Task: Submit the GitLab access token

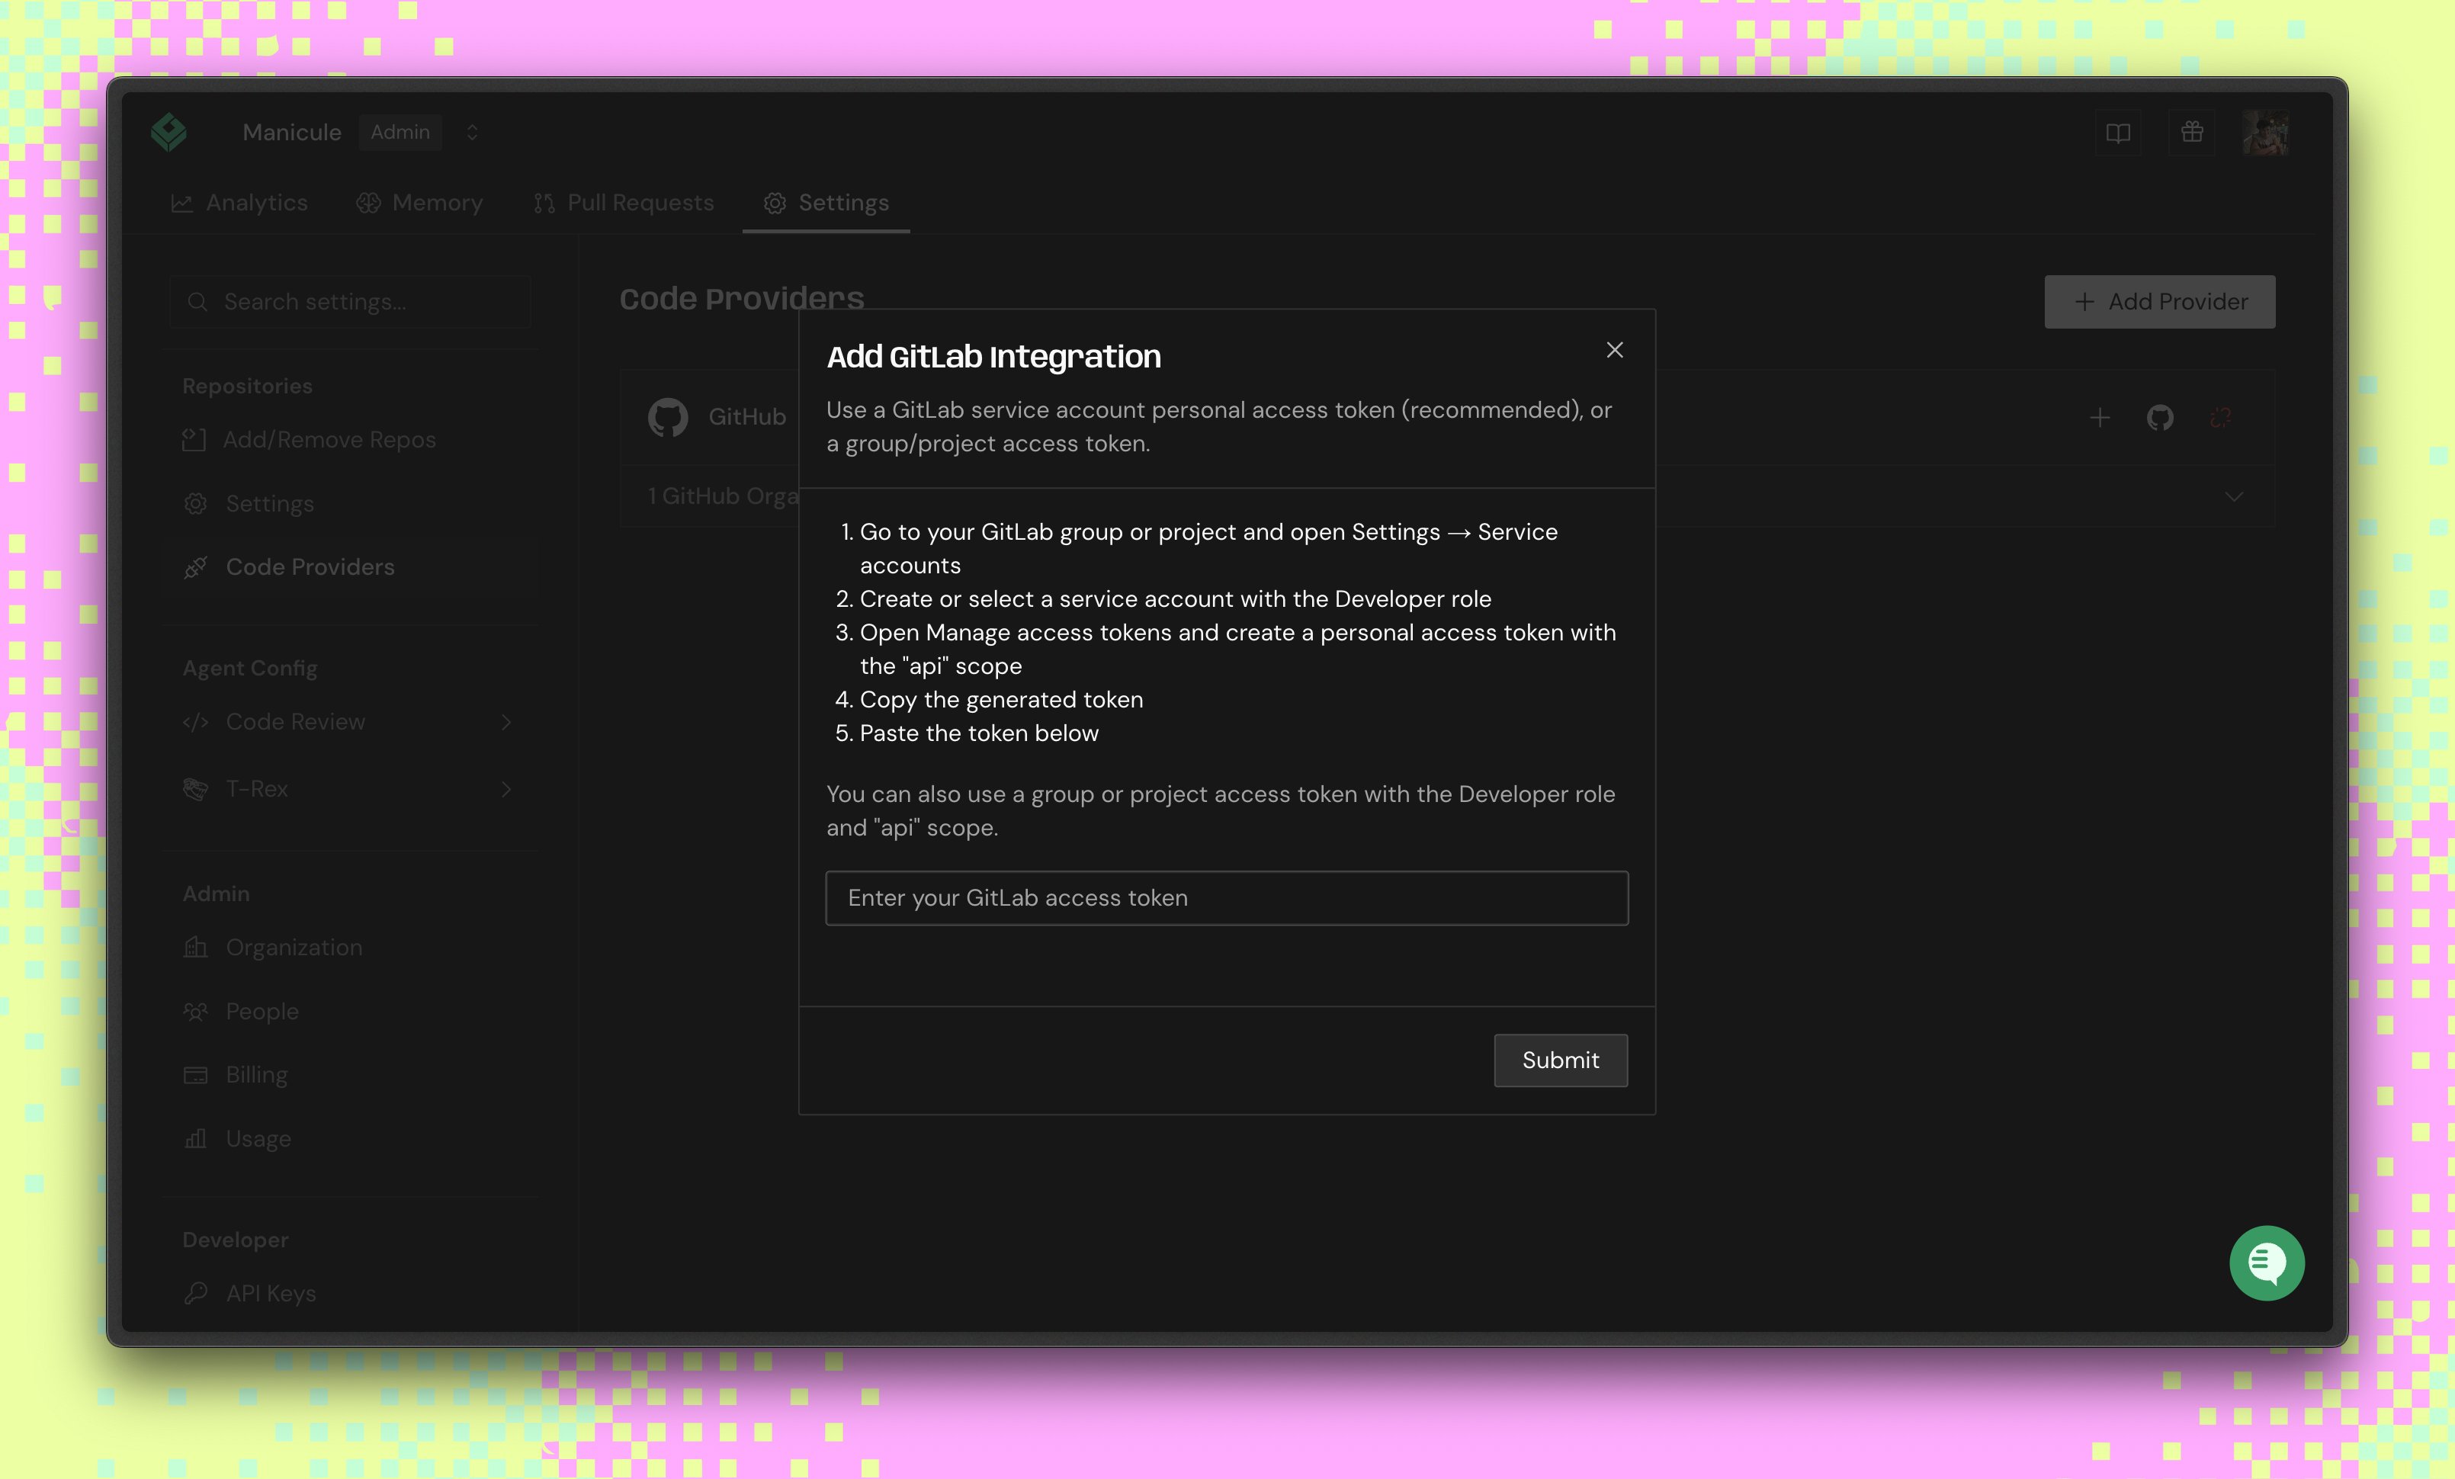Action: [1560, 1060]
